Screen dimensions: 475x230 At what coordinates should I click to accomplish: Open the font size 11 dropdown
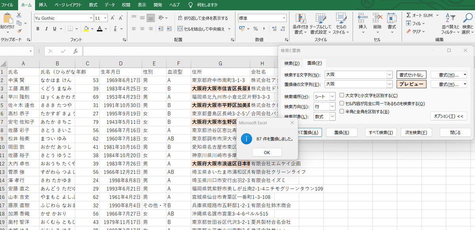pos(104,18)
